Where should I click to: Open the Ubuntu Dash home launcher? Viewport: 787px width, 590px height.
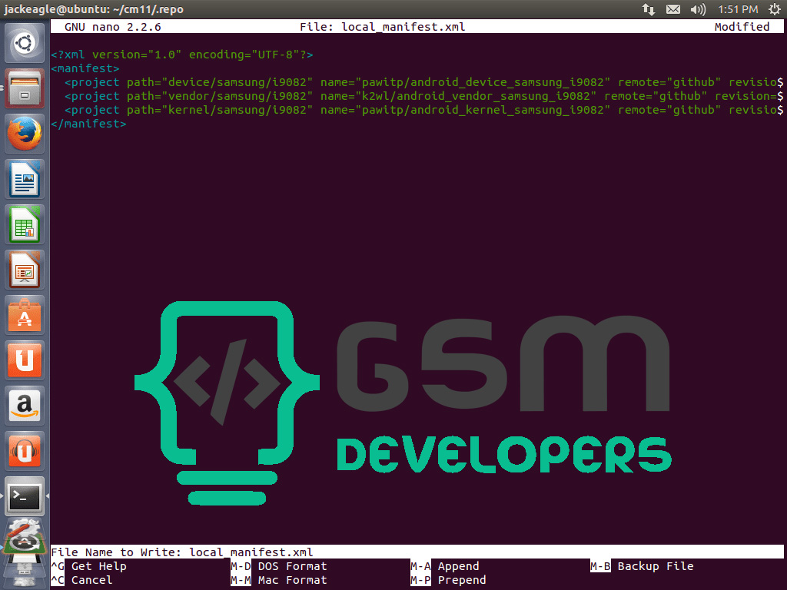coord(25,43)
